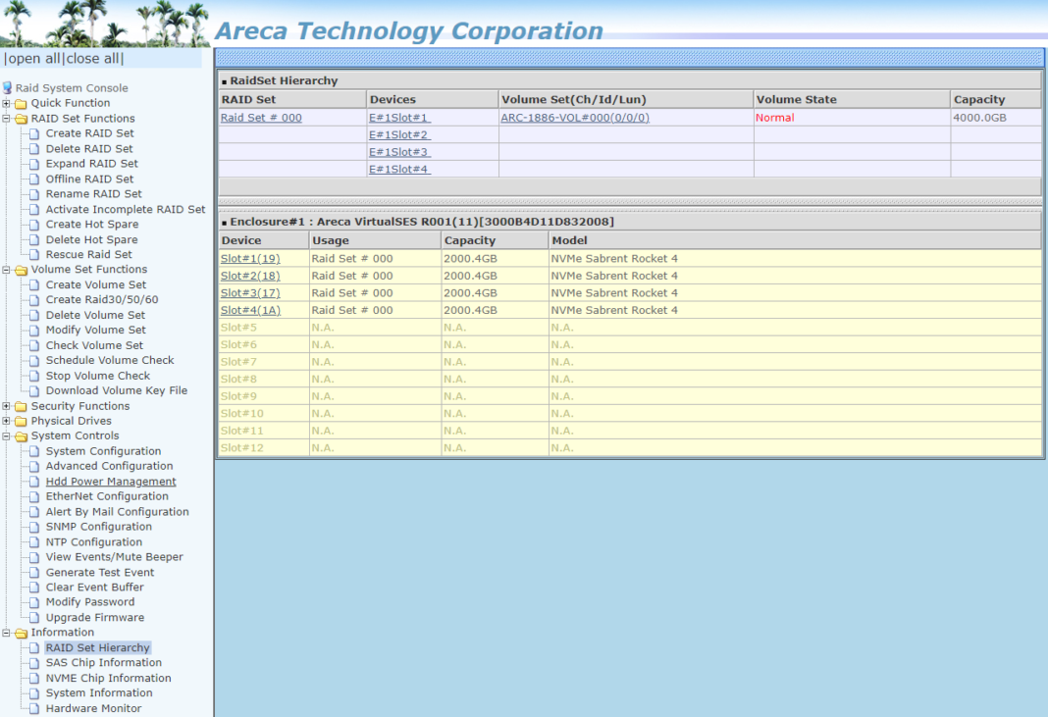Screen dimensions: 1048x717
Task: Click the Raid System Console icon
Action: pos(7,88)
